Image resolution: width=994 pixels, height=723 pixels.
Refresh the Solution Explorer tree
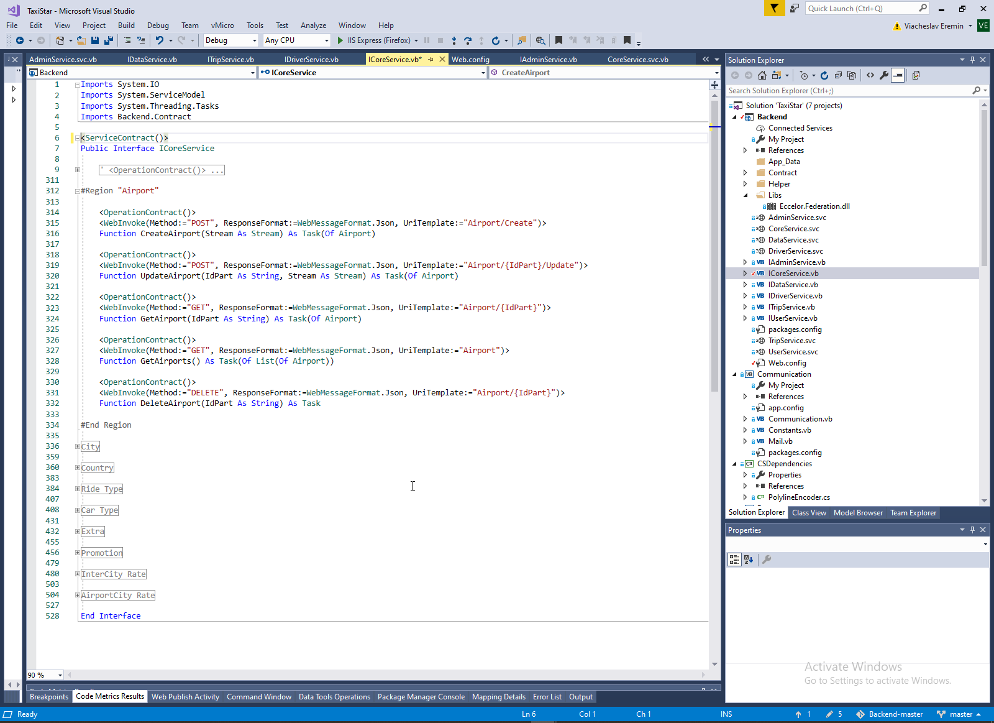pos(824,75)
